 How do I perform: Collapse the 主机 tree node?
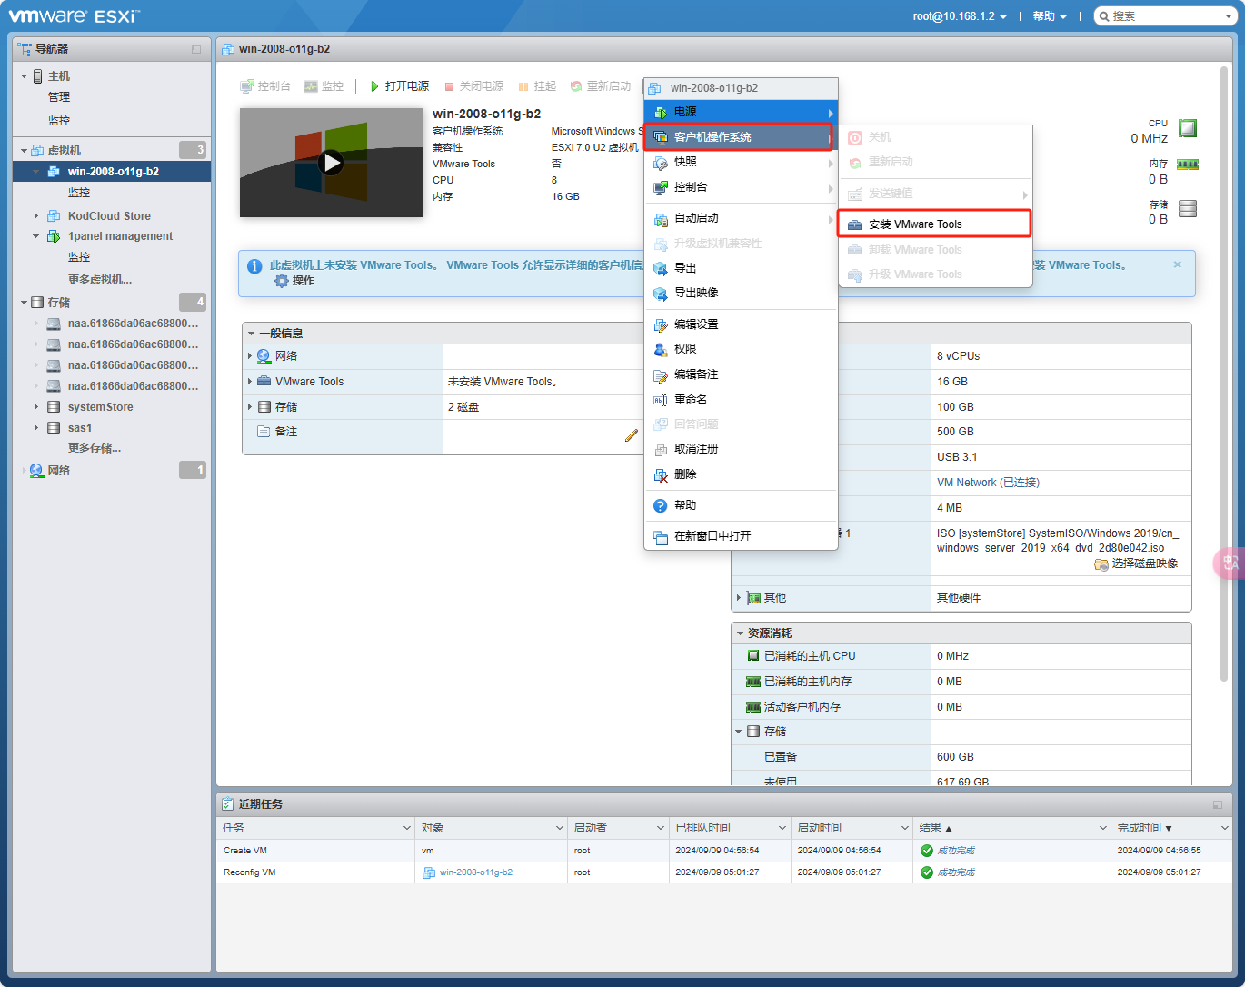[x=25, y=76]
